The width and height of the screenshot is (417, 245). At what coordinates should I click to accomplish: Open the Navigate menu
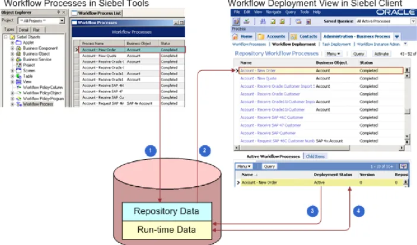(x=273, y=12)
